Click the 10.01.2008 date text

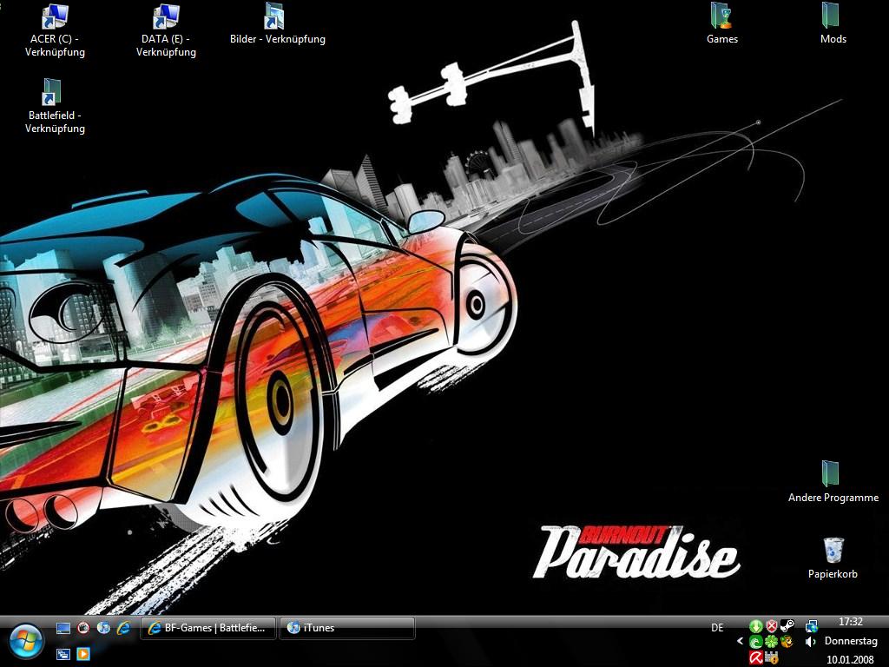point(851,660)
